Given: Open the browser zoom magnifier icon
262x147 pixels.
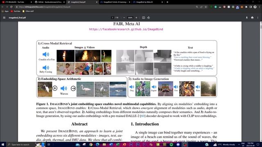Looking at the screenshot, I should tap(197, 7).
